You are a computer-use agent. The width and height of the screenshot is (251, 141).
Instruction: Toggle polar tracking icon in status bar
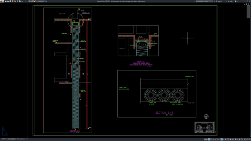(x=211, y=139)
